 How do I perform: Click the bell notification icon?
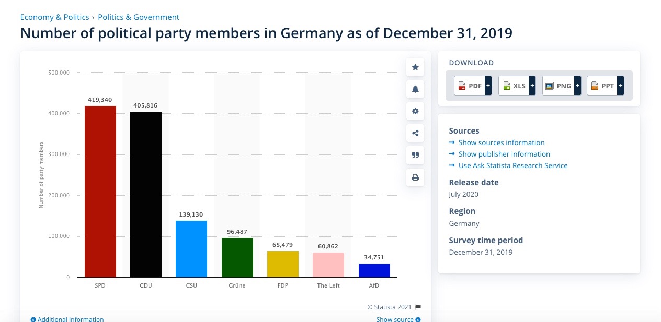(415, 89)
